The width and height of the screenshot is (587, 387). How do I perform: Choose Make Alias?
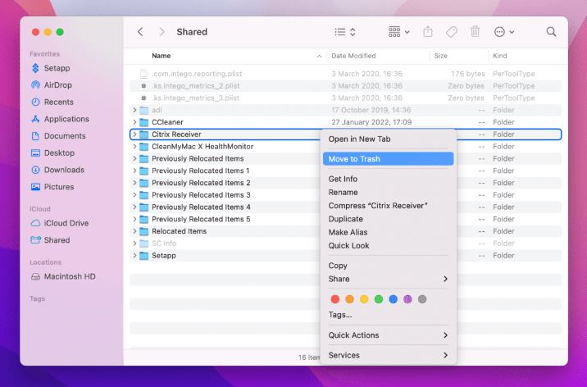pyautogui.click(x=389, y=232)
